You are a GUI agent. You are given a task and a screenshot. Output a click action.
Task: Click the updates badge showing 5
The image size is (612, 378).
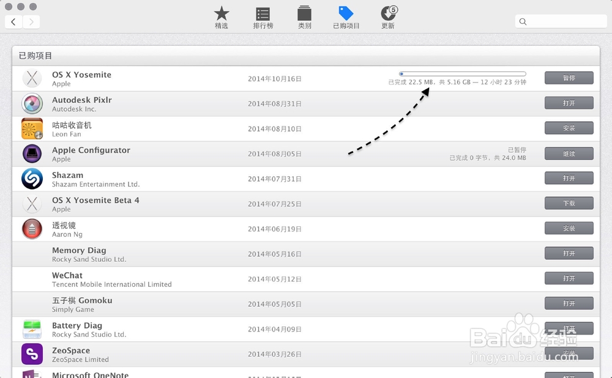point(394,10)
